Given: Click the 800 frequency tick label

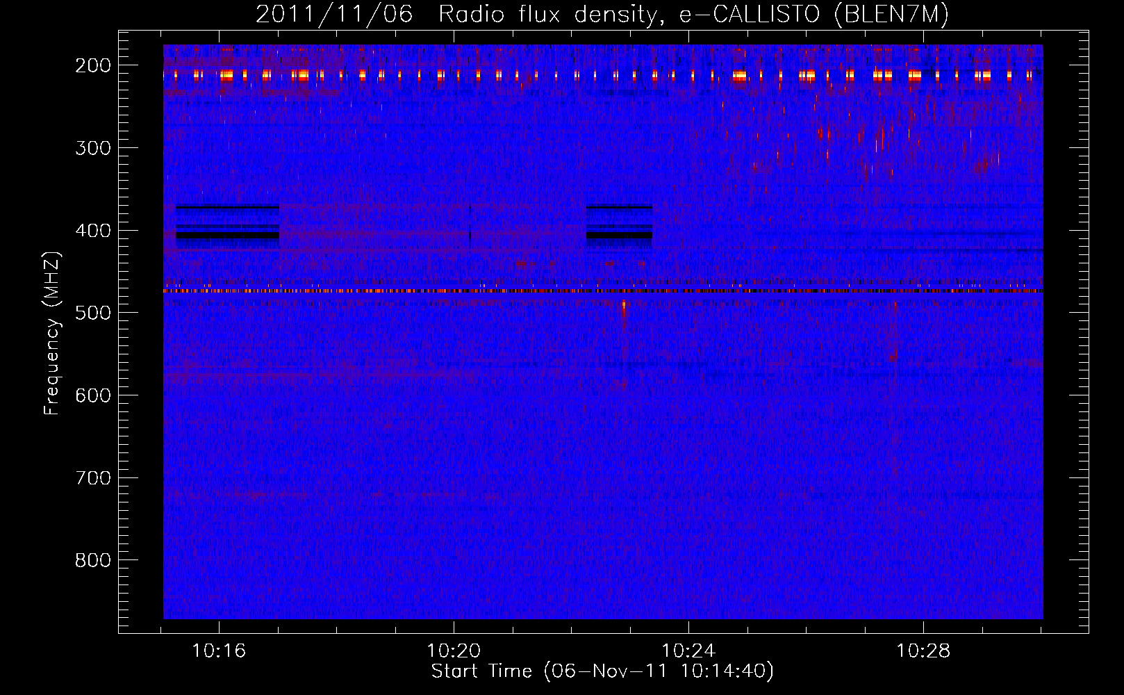Looking at the screenshot, I should click(x=93, y=560).
